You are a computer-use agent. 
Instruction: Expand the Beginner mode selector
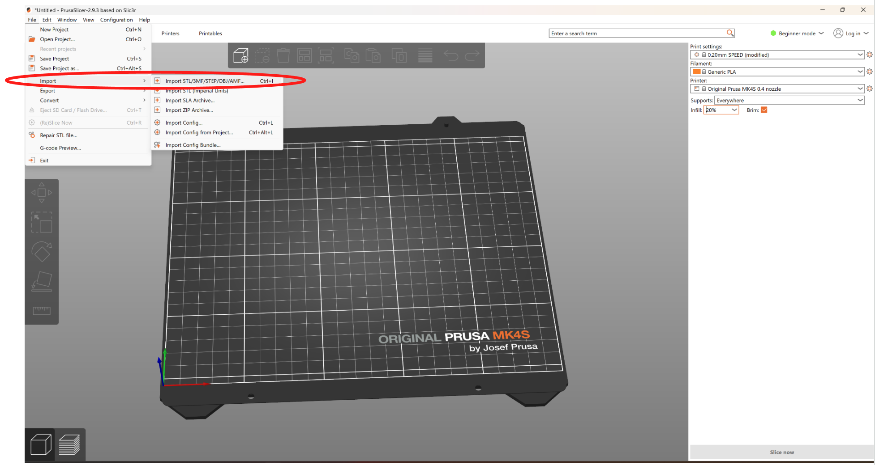tap(797, 34)
